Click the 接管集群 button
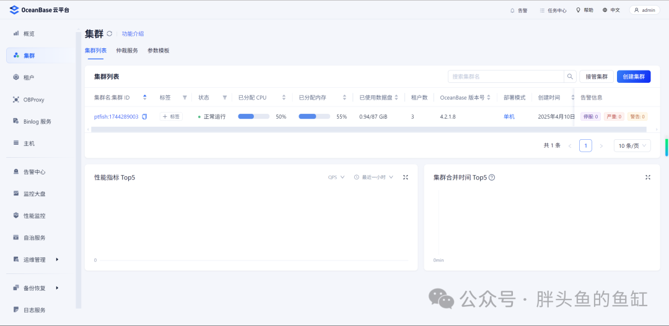Viewport: 669px width, 326px height. pyautogui.click(x=597, y=77)
